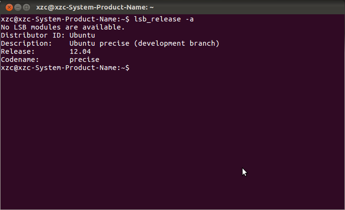
Task: Maximize the terminal using the title bar button
Action: pos(27,8)
